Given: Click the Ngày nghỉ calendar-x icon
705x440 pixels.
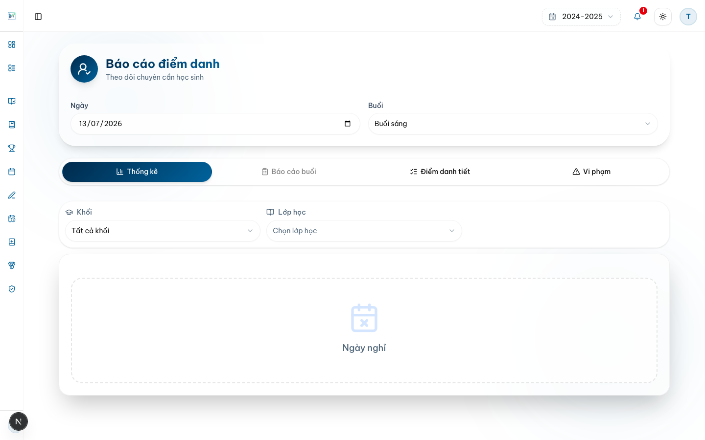Looking at the screenshot, I should [364, 318].
